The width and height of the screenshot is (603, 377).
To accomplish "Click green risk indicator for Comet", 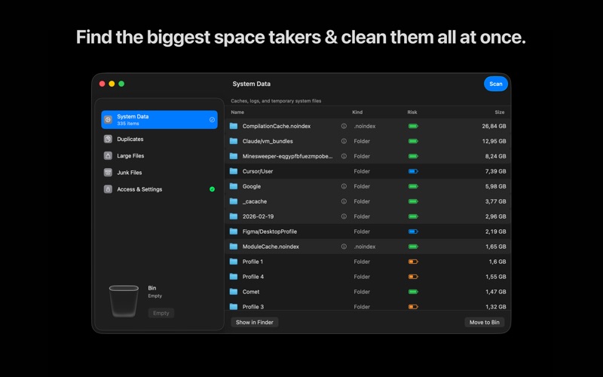I will pyautogui.click(x=413, y=292).
